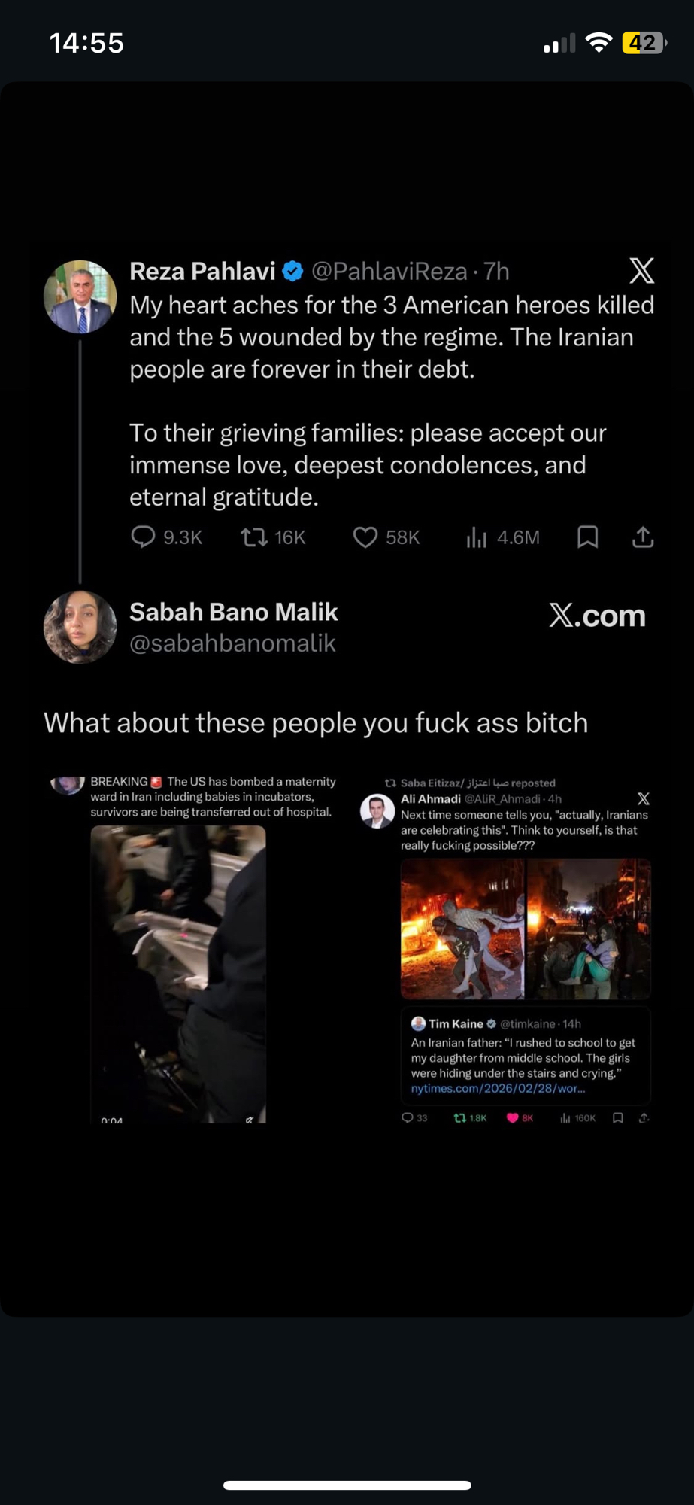The height and width of the screenshot is (1505, 694).
Task: Click the X logo on Pahlavi's tweet
Action: 641,271
